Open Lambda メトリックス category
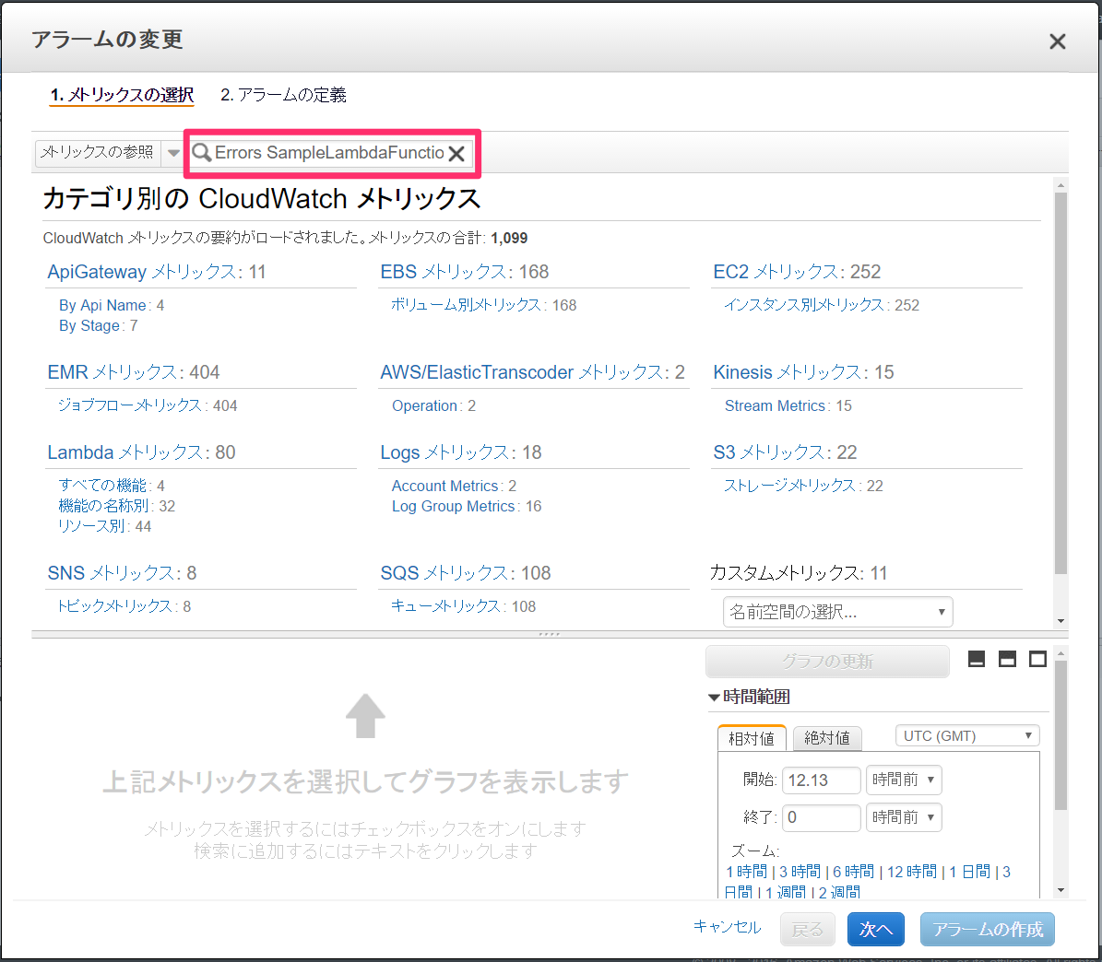 [x=124, y=452]
